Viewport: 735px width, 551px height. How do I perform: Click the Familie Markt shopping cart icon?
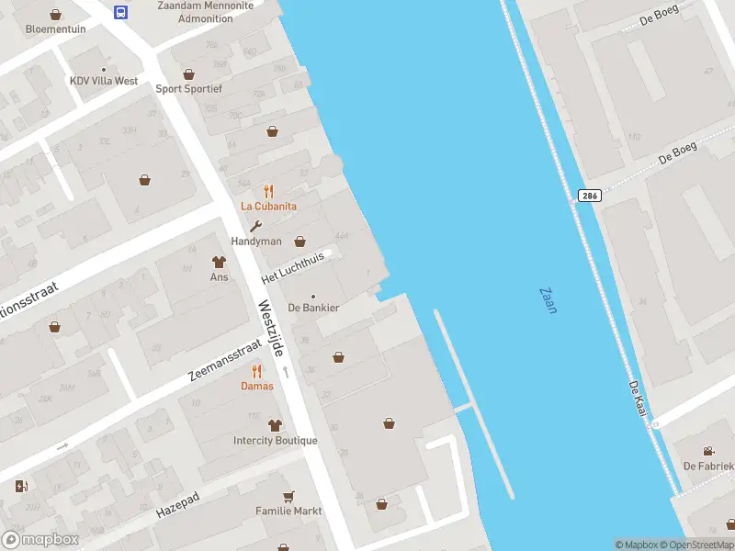(289, 496)
